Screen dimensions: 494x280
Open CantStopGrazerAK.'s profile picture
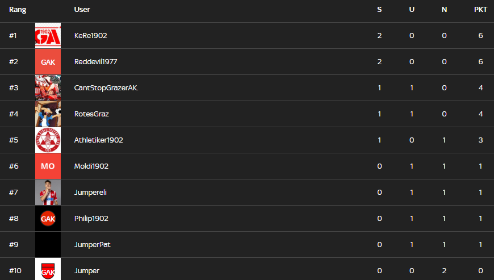point(48,88)
